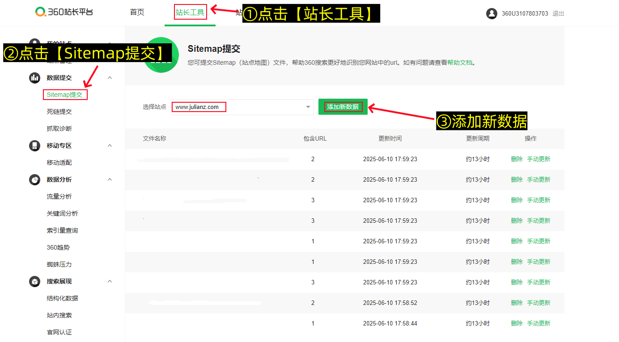Click the green Sitemap circle badge
The image size is (619, 342).
point(161,55)
